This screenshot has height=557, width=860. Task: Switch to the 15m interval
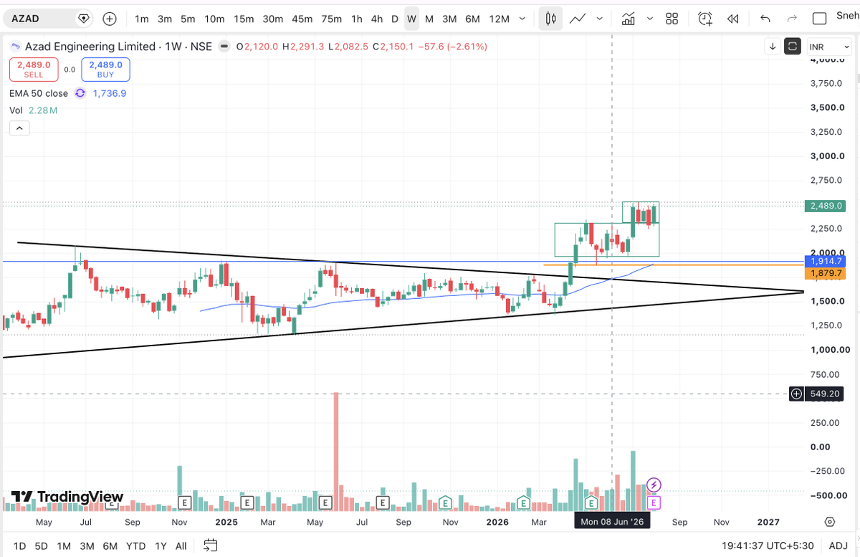coord(244,19)
